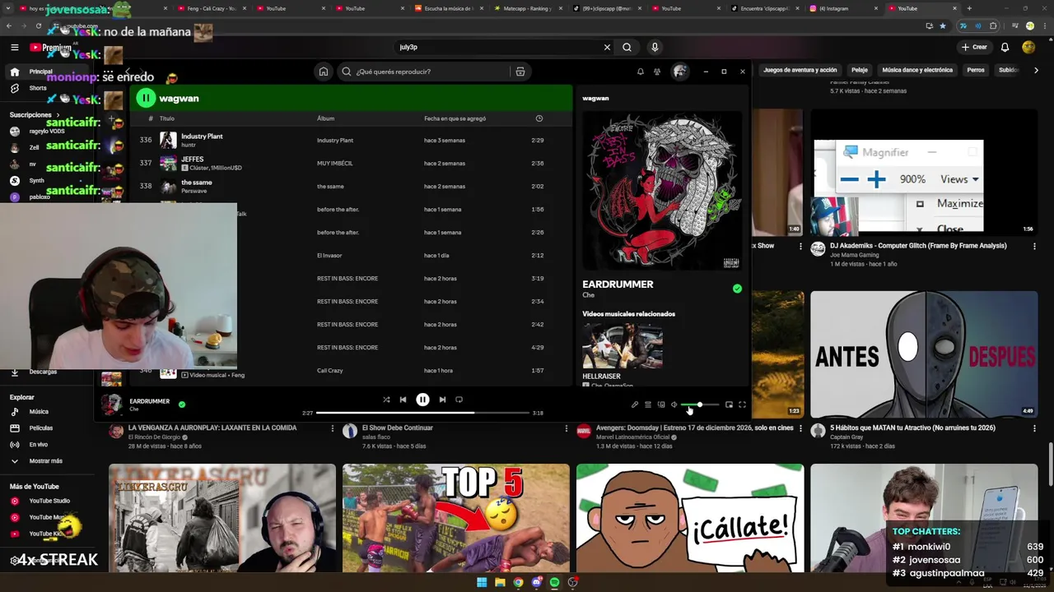Click the YouTube search magnifier button
This screenshot has width=1054, height=592.
coord(627,47)
